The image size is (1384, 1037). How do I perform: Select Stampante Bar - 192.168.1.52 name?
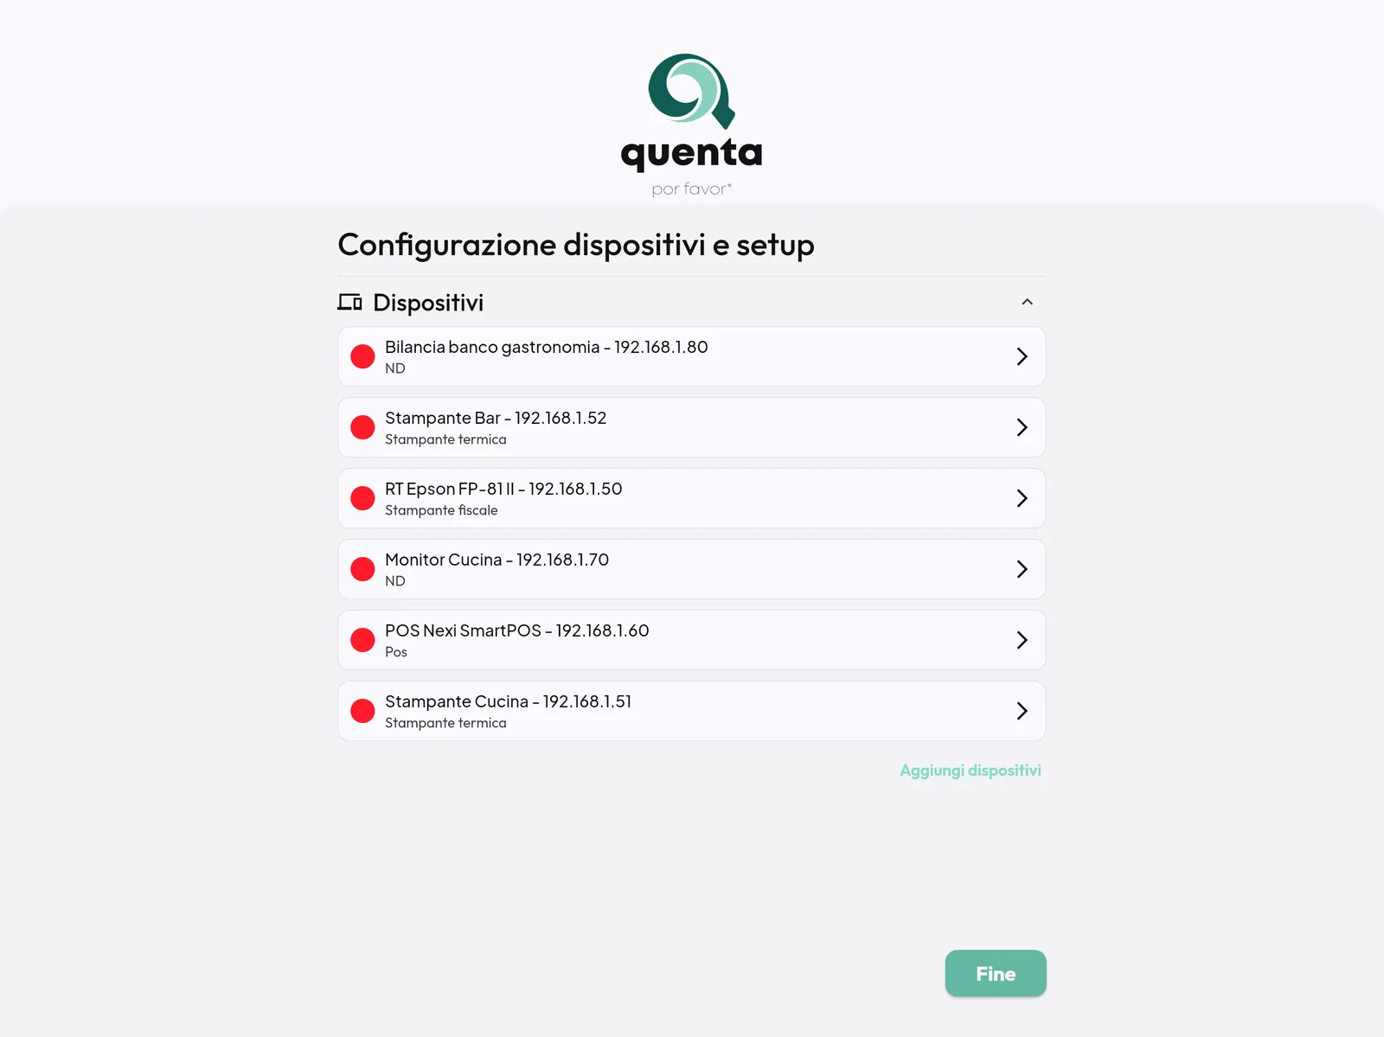pyautogui.click(x=496, y=418)
